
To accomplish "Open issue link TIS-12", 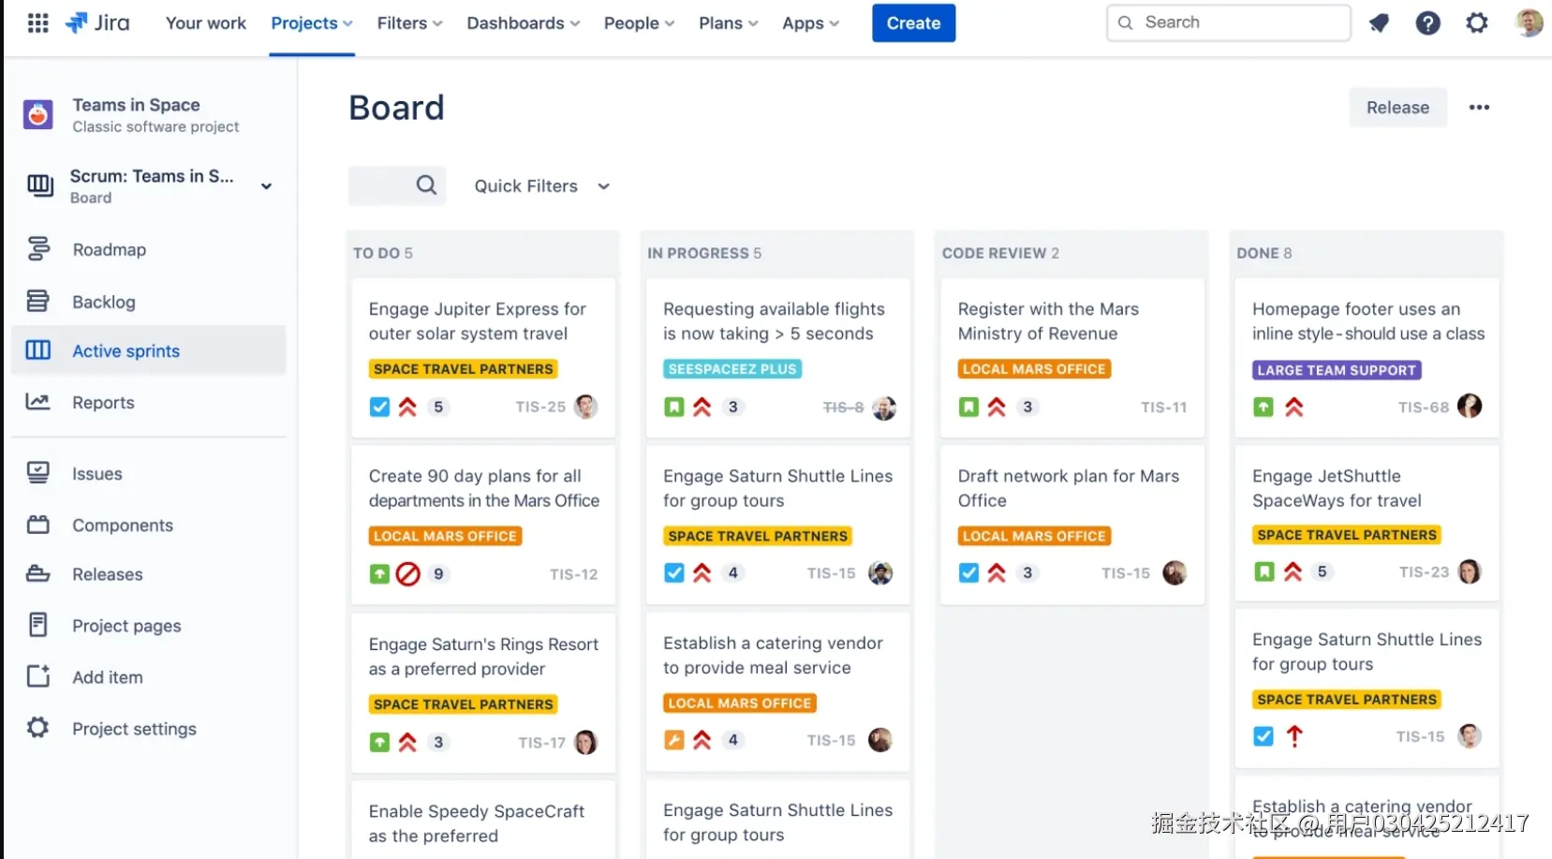I will [x=573, y=574].
